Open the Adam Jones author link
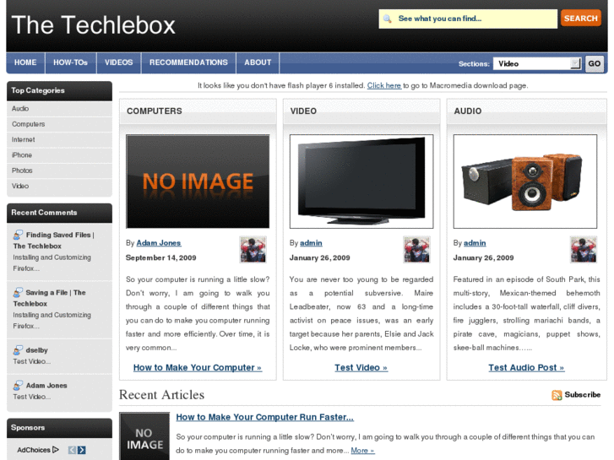Screen dimensions: 614x460 pyautogui.click(x=159, y=243)
